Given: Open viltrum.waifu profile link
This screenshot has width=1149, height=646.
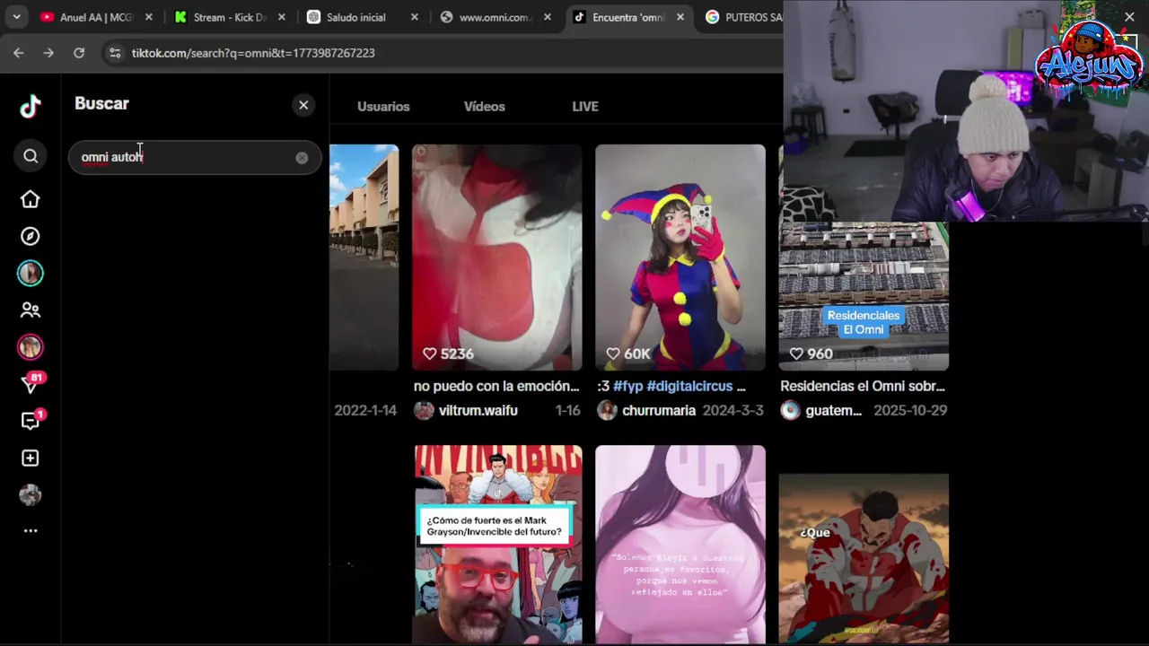Looking at the screenshot, I should click(478, 410).
